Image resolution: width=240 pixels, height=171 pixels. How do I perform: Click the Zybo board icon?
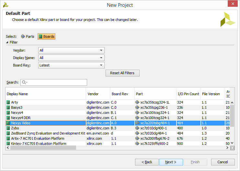click(x=8, y=128)
